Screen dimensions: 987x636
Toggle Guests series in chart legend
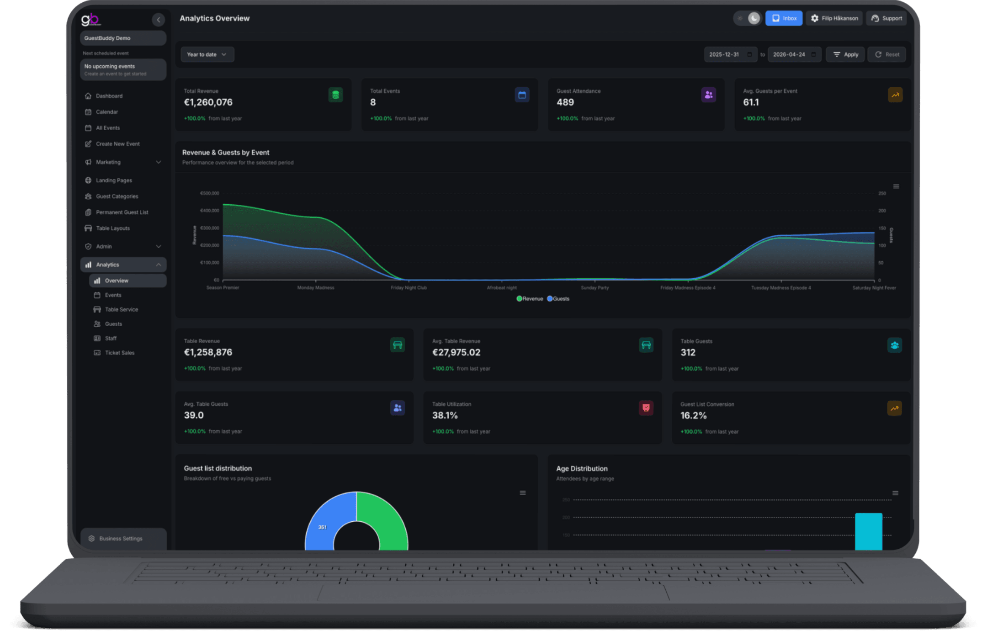[558, 299]
